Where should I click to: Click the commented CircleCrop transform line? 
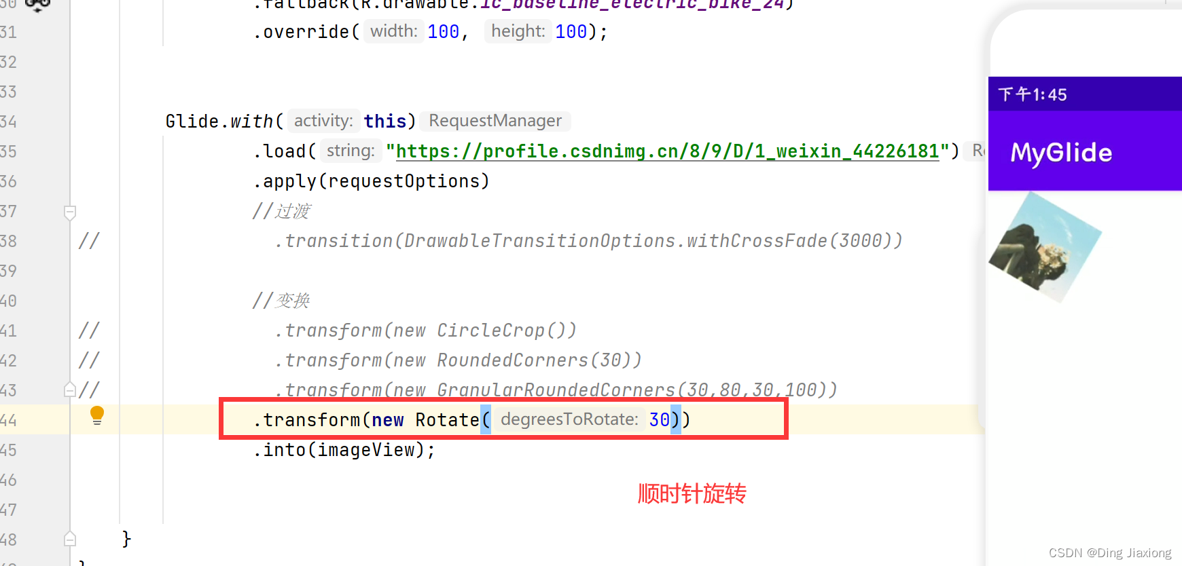coord(426,331)
